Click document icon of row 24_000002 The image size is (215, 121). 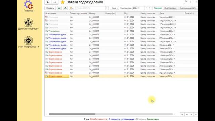[47, 17]
